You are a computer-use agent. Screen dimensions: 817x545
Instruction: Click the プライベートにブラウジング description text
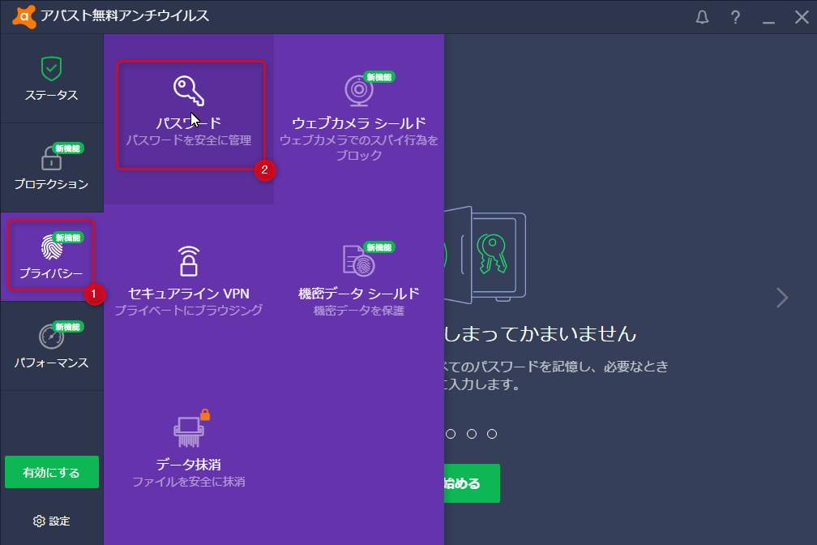[189, 311]
